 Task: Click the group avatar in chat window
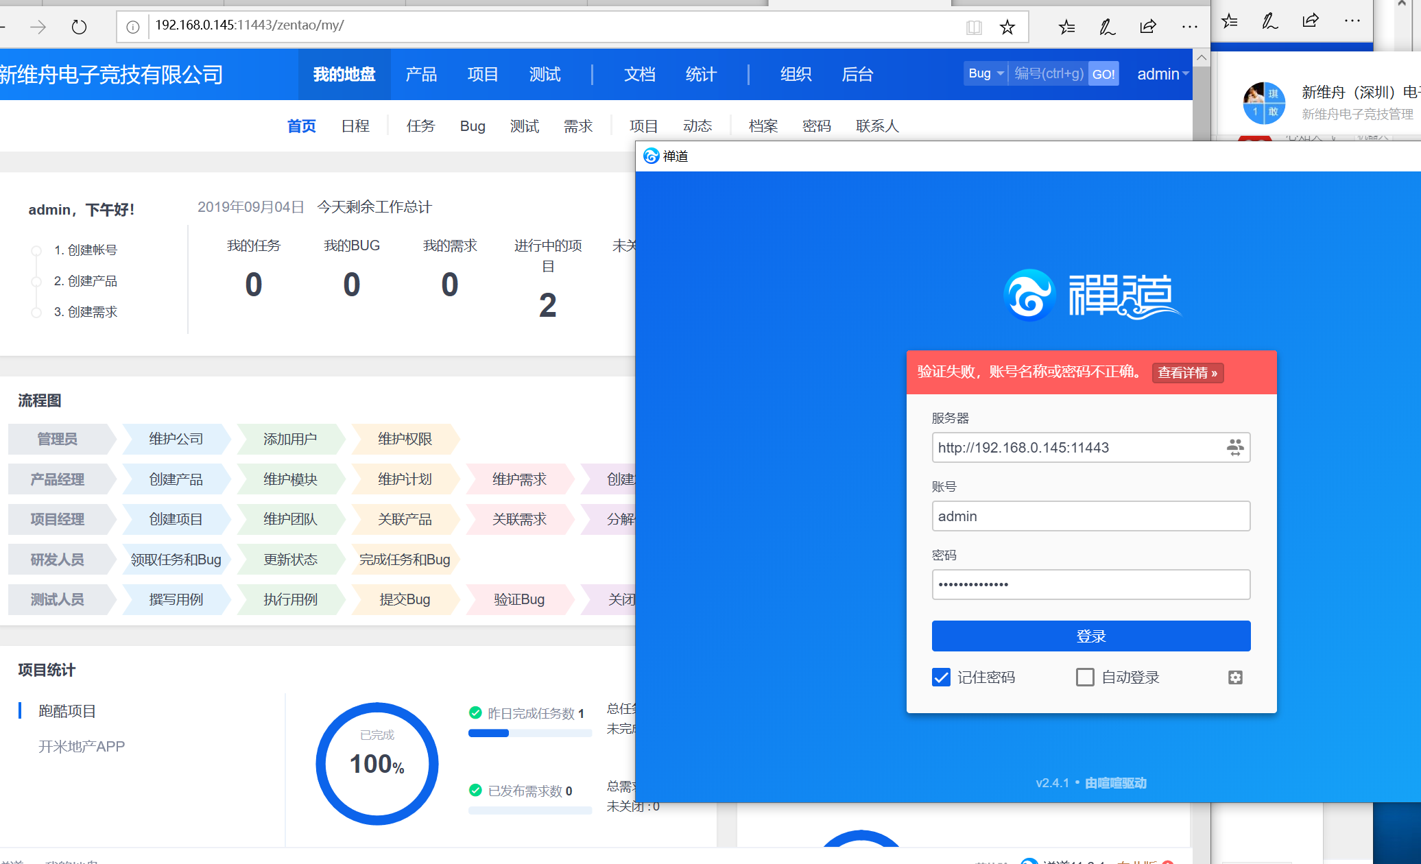pos(1265,103)
